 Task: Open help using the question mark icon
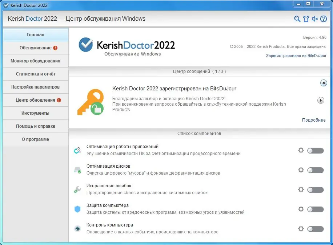324,19
